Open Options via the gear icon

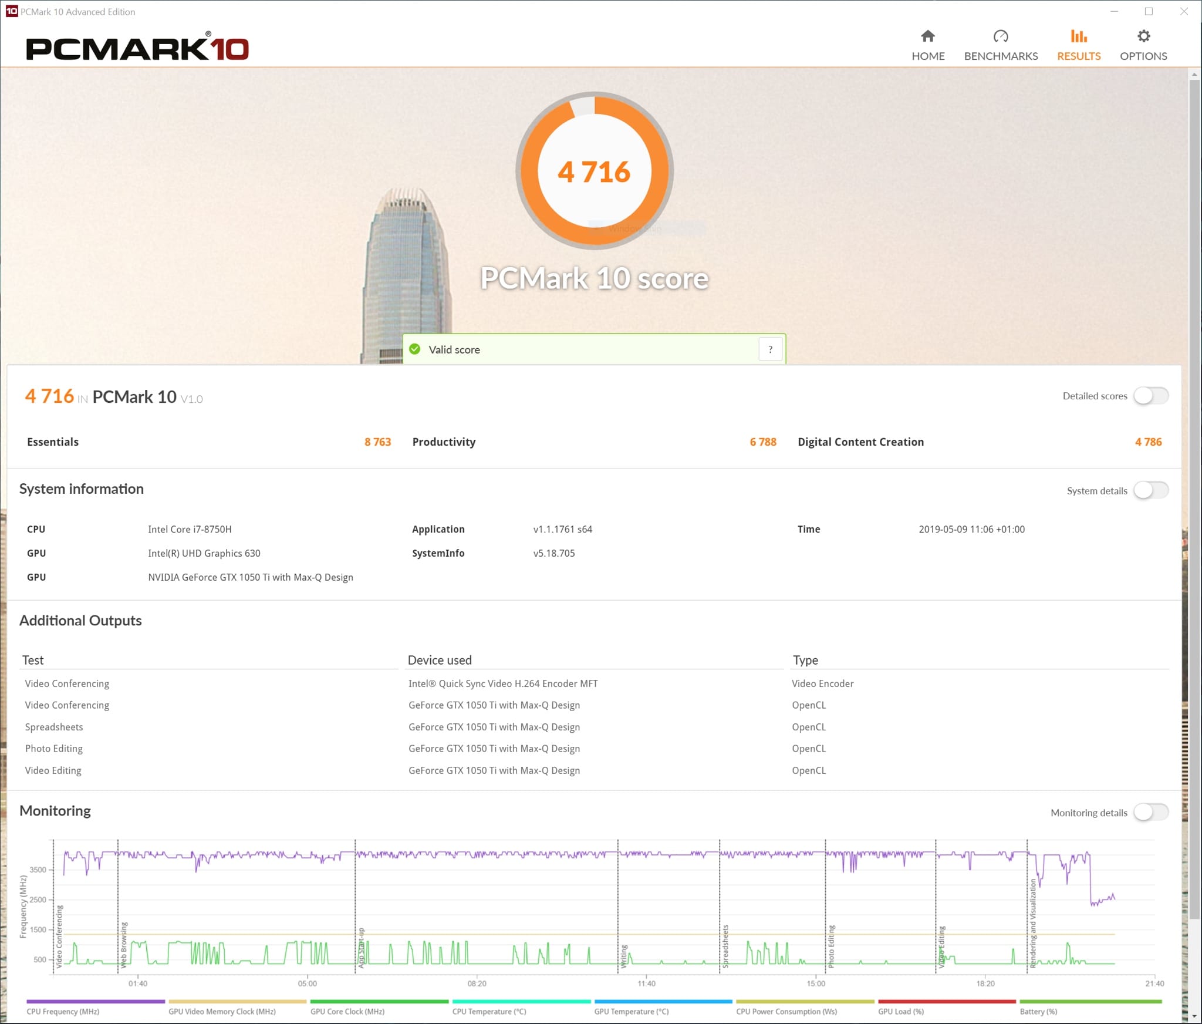[1143, 36]
